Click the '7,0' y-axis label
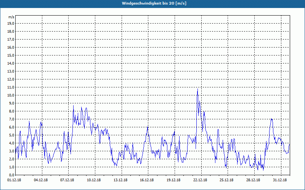The height and width of the screenshot is (190, 305). (11, 119)
